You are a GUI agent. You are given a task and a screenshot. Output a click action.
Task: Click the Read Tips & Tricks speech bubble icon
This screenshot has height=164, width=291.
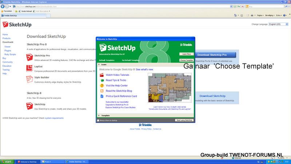pyautogui.click(x=102, y=80)
